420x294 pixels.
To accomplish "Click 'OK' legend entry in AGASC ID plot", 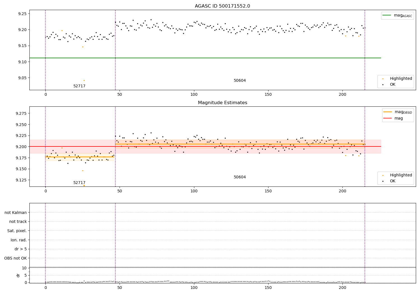I will [x=393, y=85].
